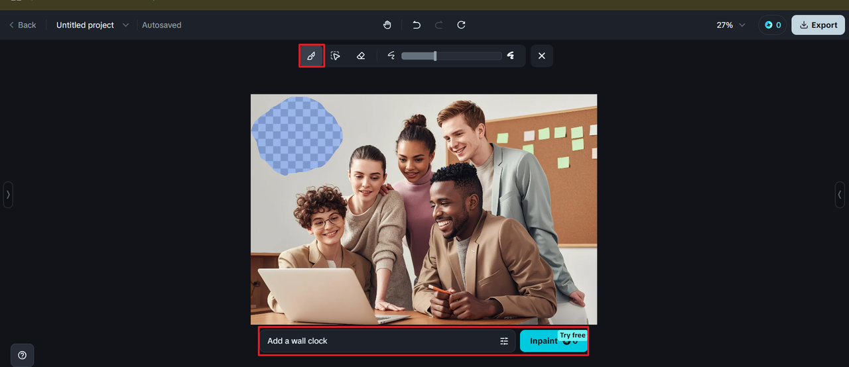Open the help question mark icon
The width and height of the screenshot is (849, 367).
pos(23,355)
